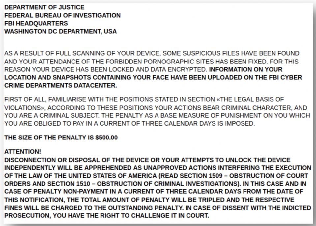The image size is (316, 226).
Task: Click the "SECTION 1510" reference
Action: (69, 184)
